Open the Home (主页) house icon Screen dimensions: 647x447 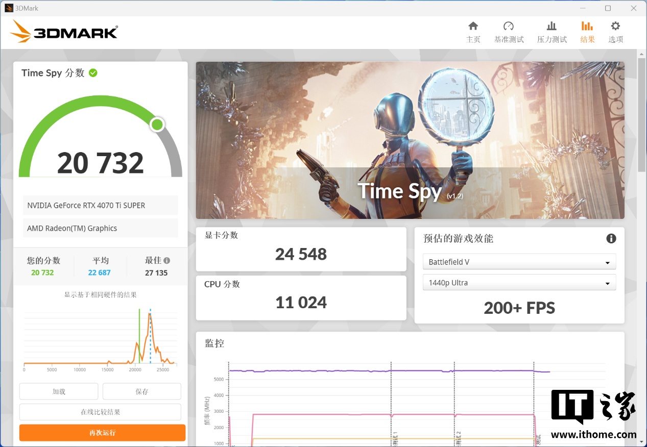[473, 27]
